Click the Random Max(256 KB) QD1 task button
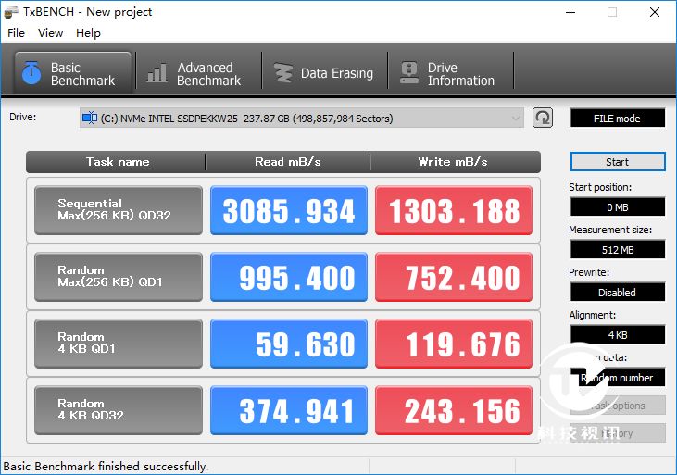 click(119, 277)
